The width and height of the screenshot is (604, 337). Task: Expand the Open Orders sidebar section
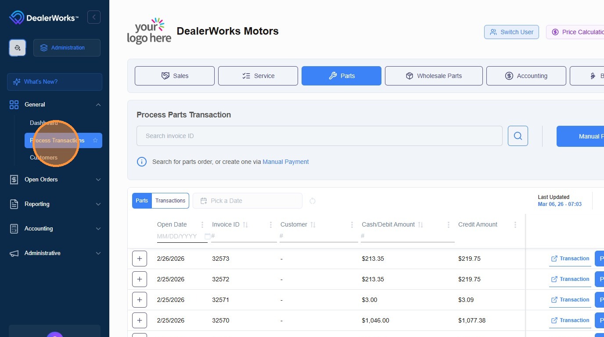point(55,179)
